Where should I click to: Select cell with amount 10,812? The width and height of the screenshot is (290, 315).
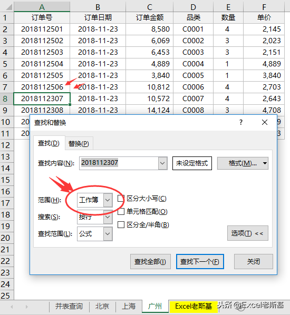coord(149,87)
